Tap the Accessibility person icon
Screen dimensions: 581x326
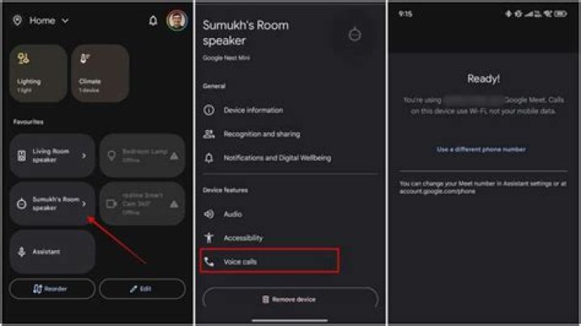click(209, 237)
